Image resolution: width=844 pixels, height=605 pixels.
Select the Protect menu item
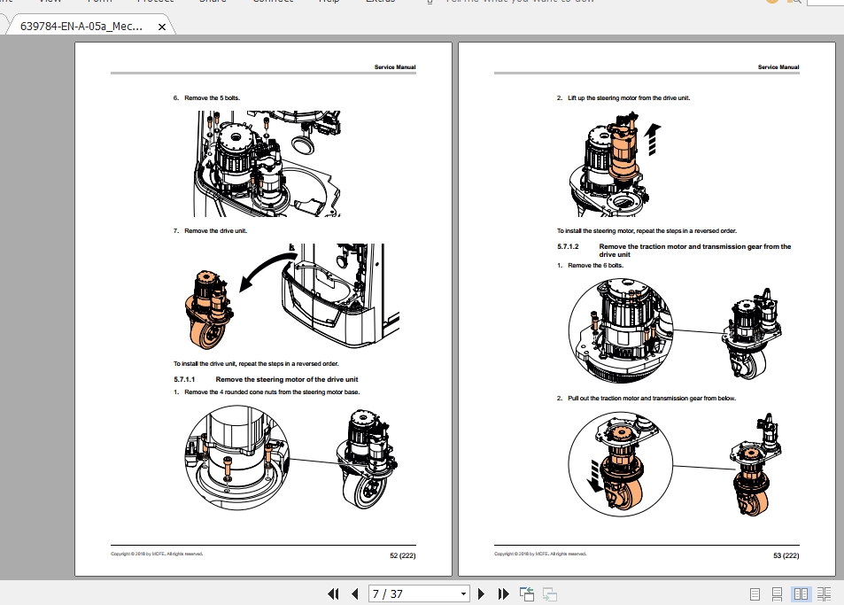156,2
